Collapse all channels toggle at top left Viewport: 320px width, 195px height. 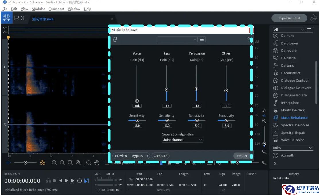pos(5,30)
